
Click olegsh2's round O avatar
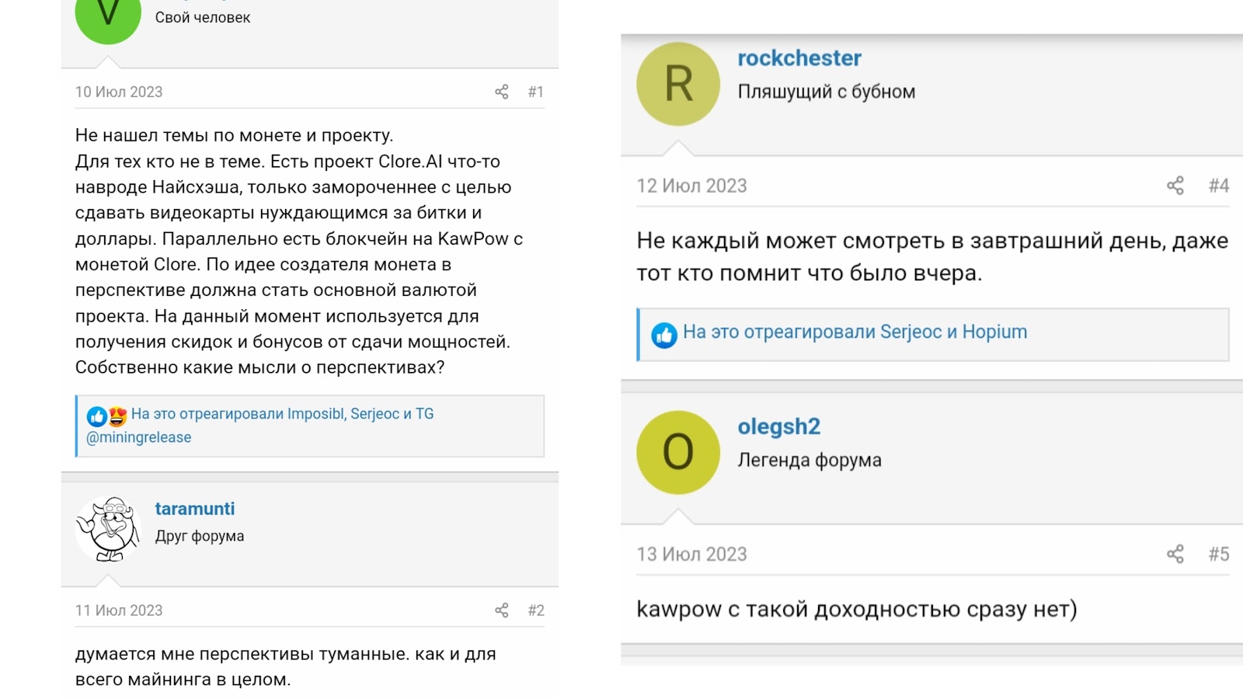678,452
